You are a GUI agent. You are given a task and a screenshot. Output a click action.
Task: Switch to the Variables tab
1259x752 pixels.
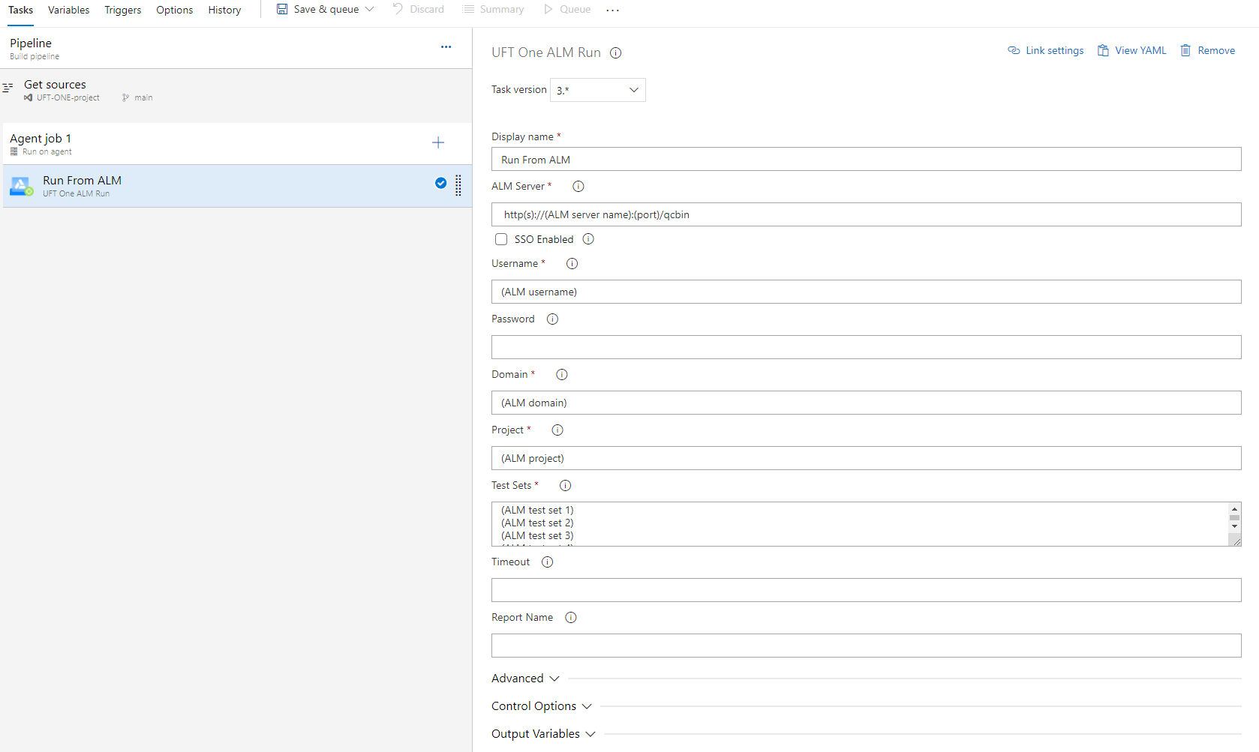pos(68,10)
